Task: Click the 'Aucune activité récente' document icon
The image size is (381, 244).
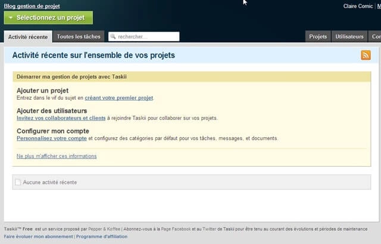Action: (x=18, y=182)
